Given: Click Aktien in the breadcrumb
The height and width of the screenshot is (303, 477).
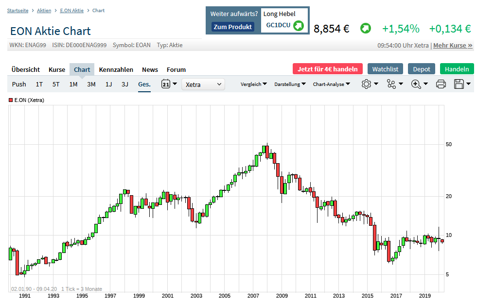Looking at the screenshot, I should point(44,10).
